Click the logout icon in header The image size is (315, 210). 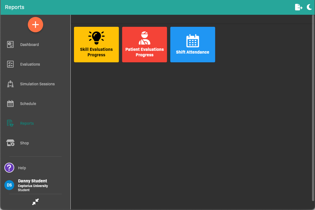pyautogui.click(x=299, y=7)
